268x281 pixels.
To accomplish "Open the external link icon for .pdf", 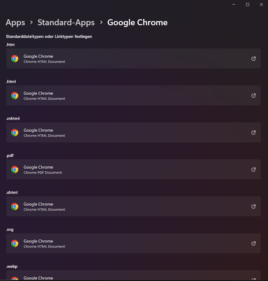I will tap(254, 170).
